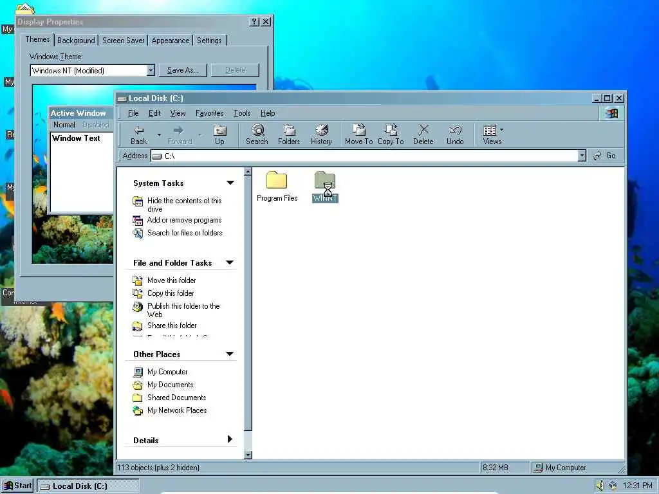
Task: Click Add or remove programs link
Action: click(x=184, y=220)
